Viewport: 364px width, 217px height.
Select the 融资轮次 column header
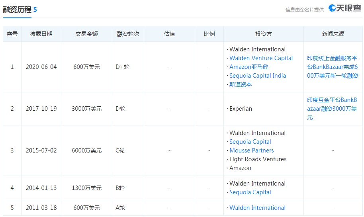click(128, 34)
